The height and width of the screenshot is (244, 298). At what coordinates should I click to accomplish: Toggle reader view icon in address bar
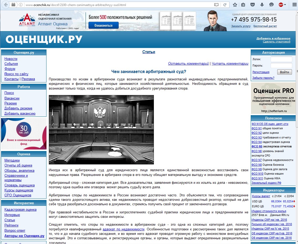click(216, 5)
